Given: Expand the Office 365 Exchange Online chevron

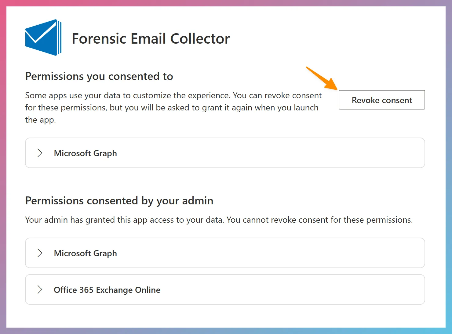Looking at the screenshot, I should [40, 289].
